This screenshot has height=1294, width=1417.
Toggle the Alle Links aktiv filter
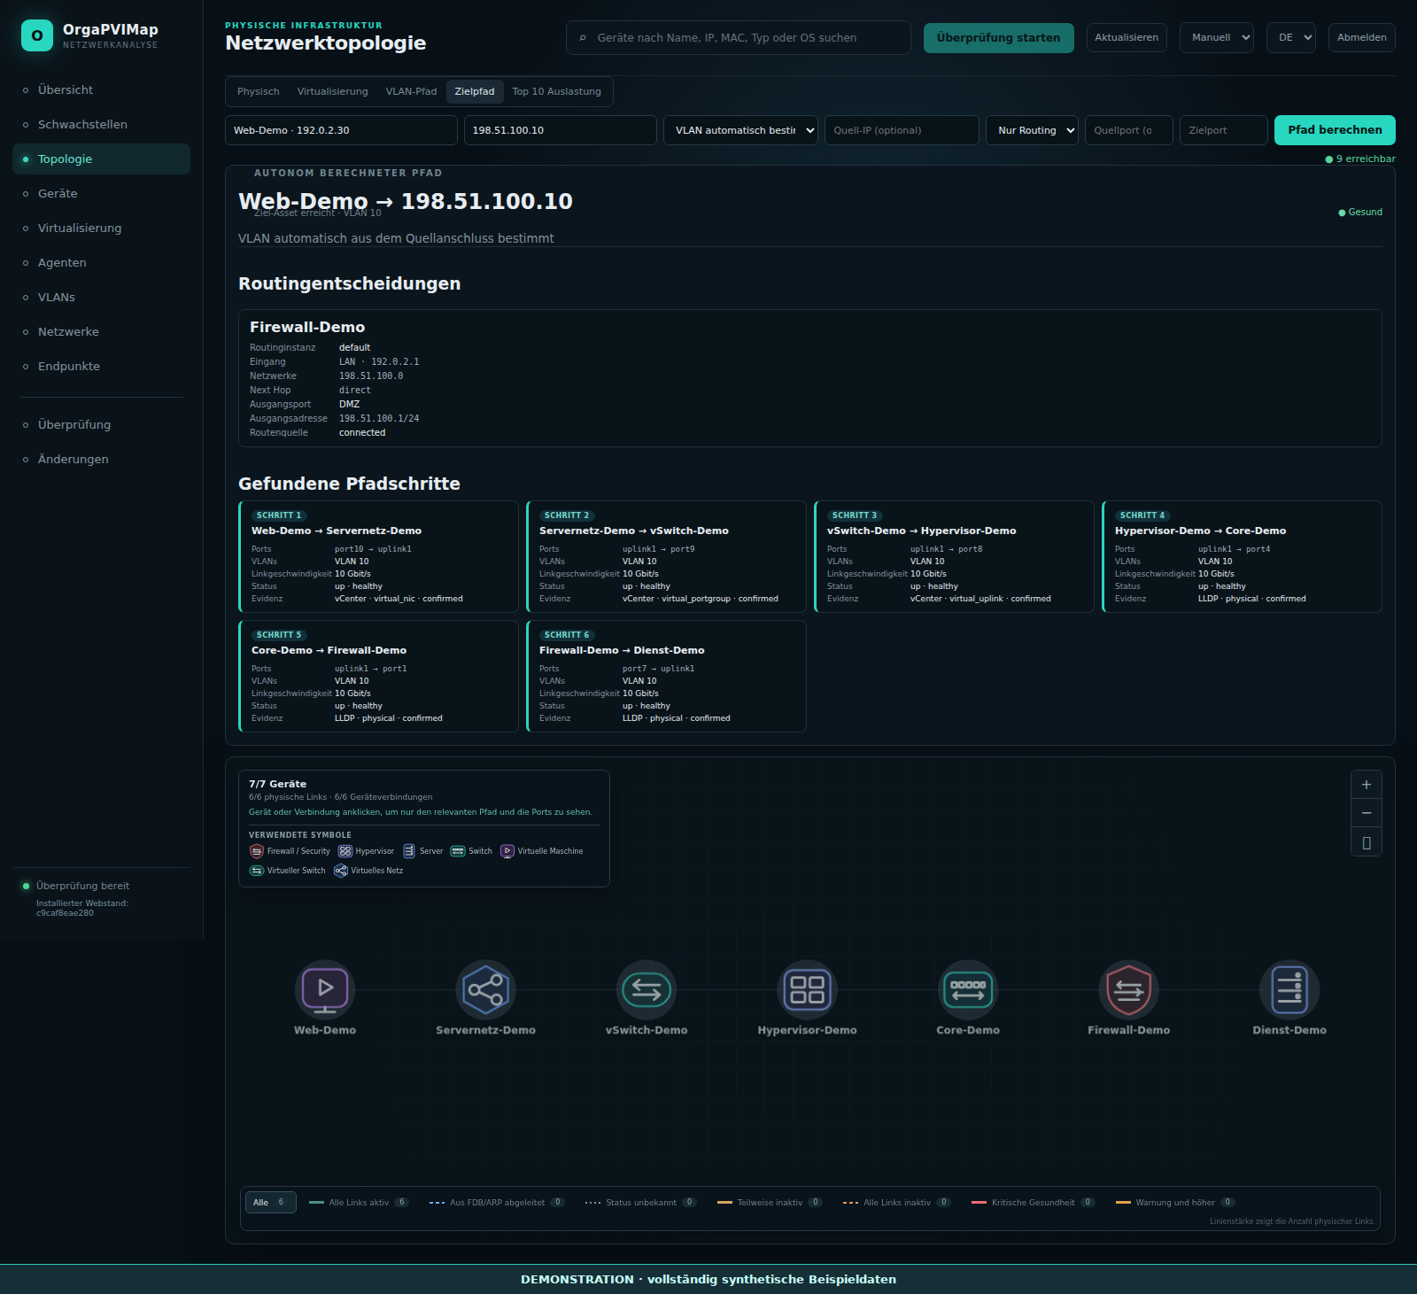[359, 1202]
